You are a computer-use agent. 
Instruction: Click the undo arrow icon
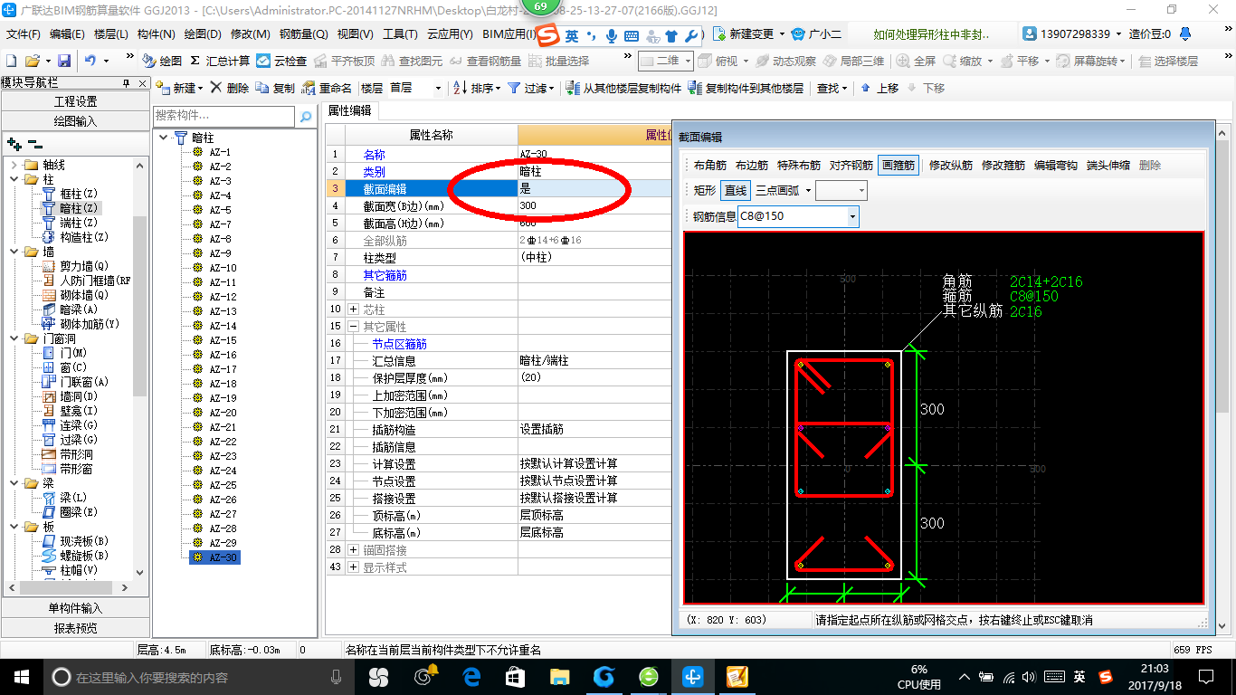click(90, 61)
